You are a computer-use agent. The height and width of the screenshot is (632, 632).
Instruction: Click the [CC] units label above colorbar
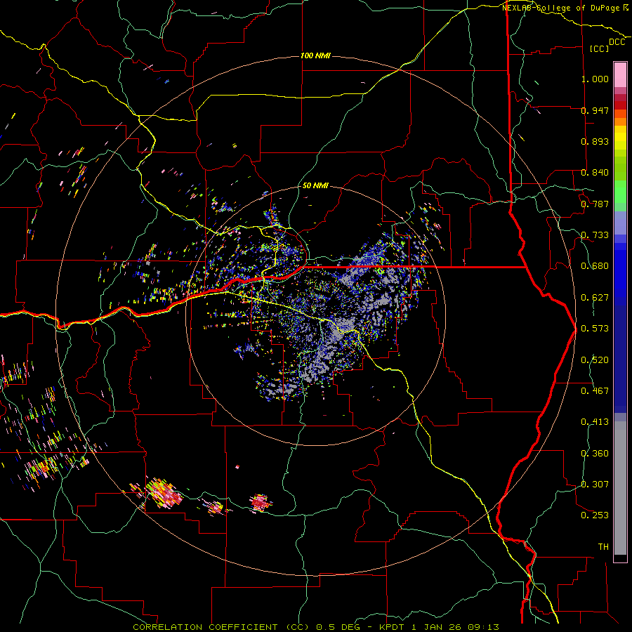(x=599, y=48)
